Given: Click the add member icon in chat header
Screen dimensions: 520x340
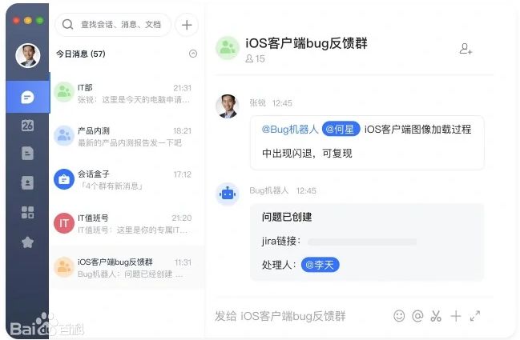Looking at the screenshot, I should point(466,50).
